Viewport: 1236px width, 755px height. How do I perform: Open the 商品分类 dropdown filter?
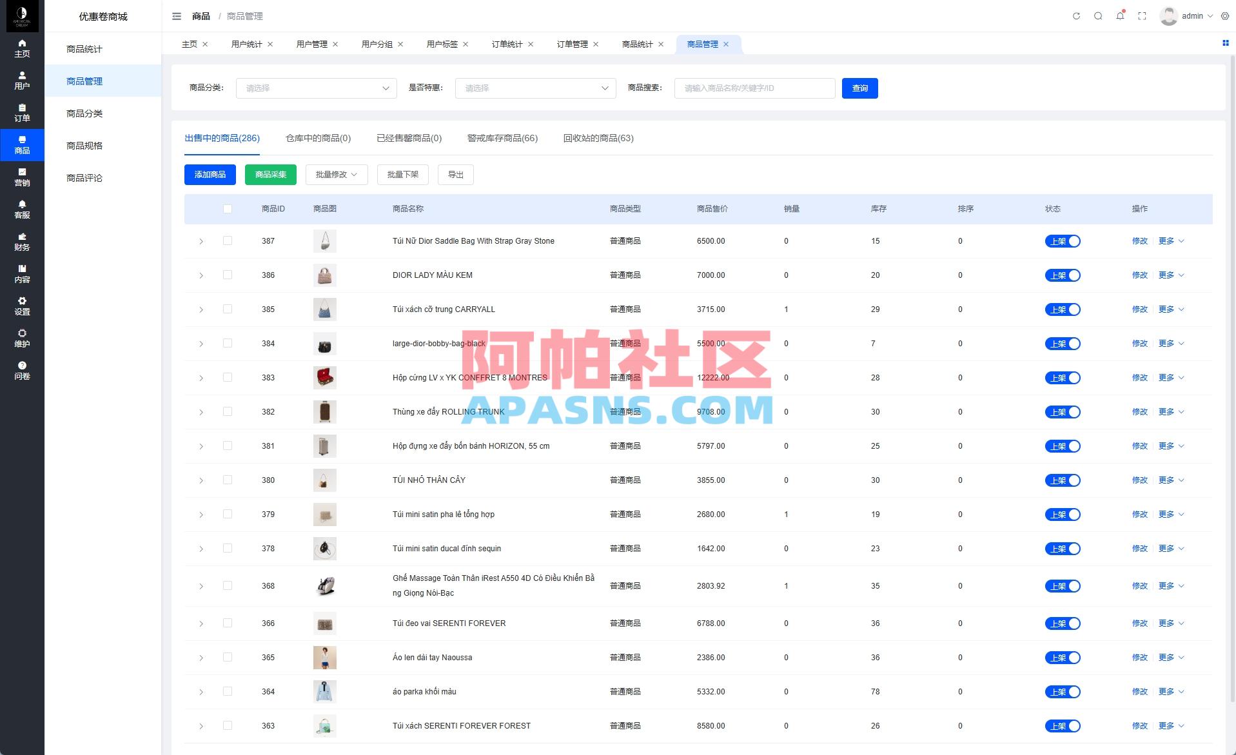(x=315, y=88)
